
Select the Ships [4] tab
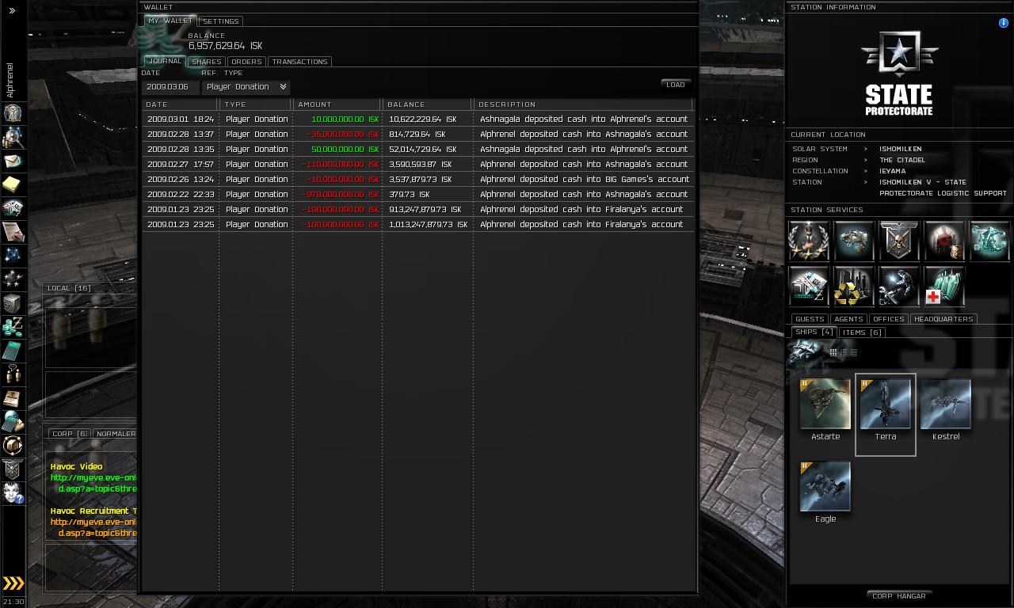814,332
